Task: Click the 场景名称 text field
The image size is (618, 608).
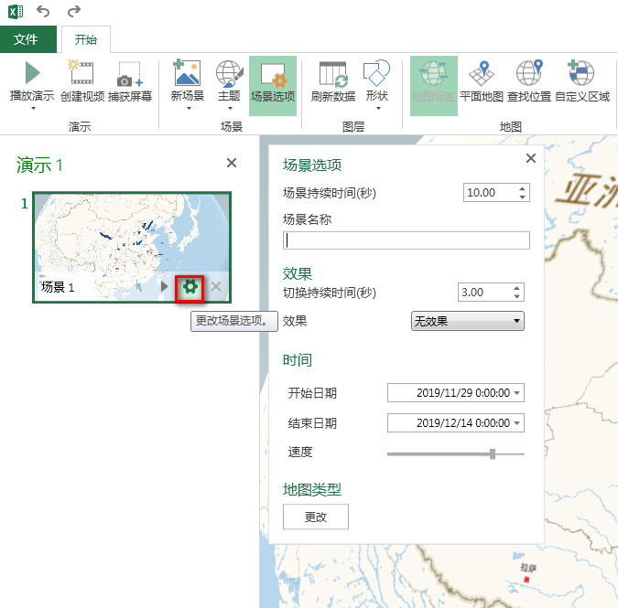Action: tap(407, 240)
